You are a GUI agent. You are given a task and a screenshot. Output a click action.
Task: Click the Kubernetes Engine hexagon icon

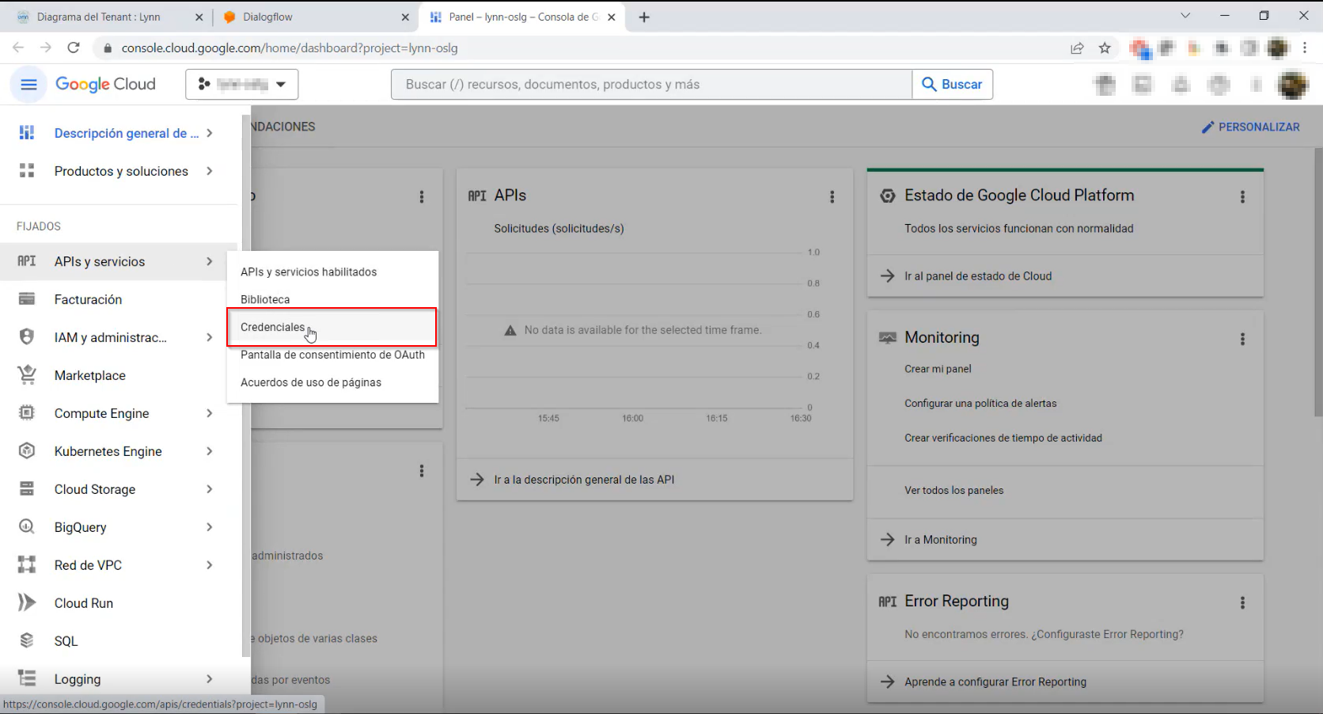tap(27, 451)
